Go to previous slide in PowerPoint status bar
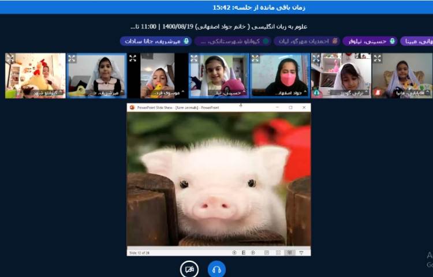The image size is (433, 277). coord(234,252)
